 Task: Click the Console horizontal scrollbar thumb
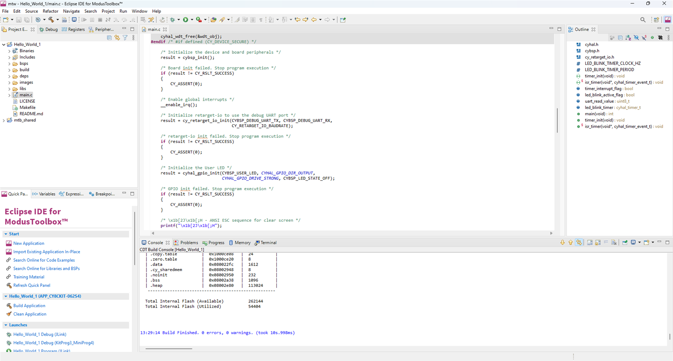[169, 349]
